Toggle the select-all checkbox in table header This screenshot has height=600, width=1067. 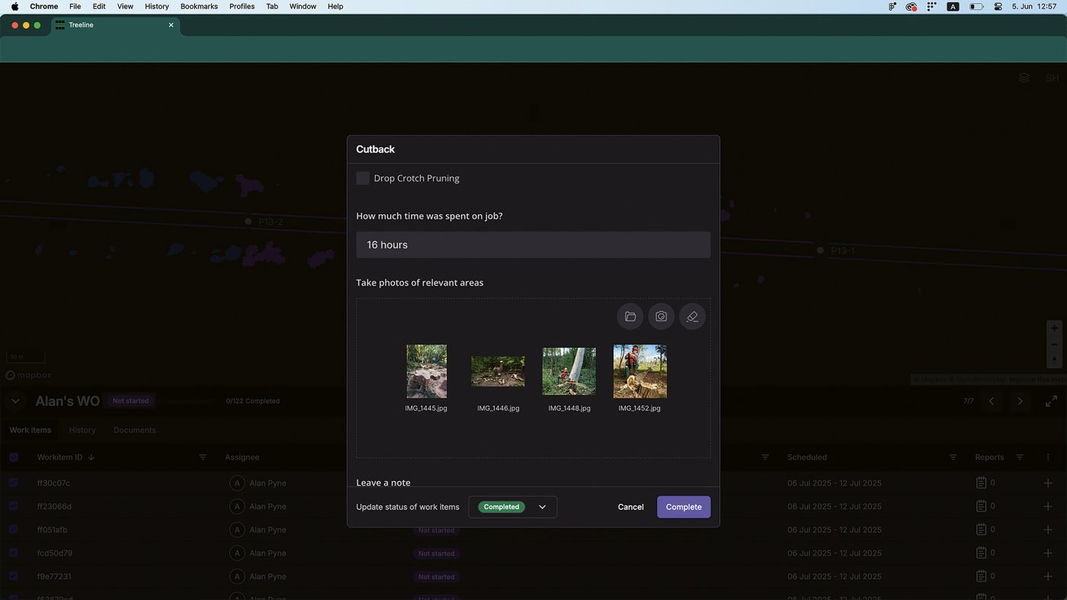point(14,457)
